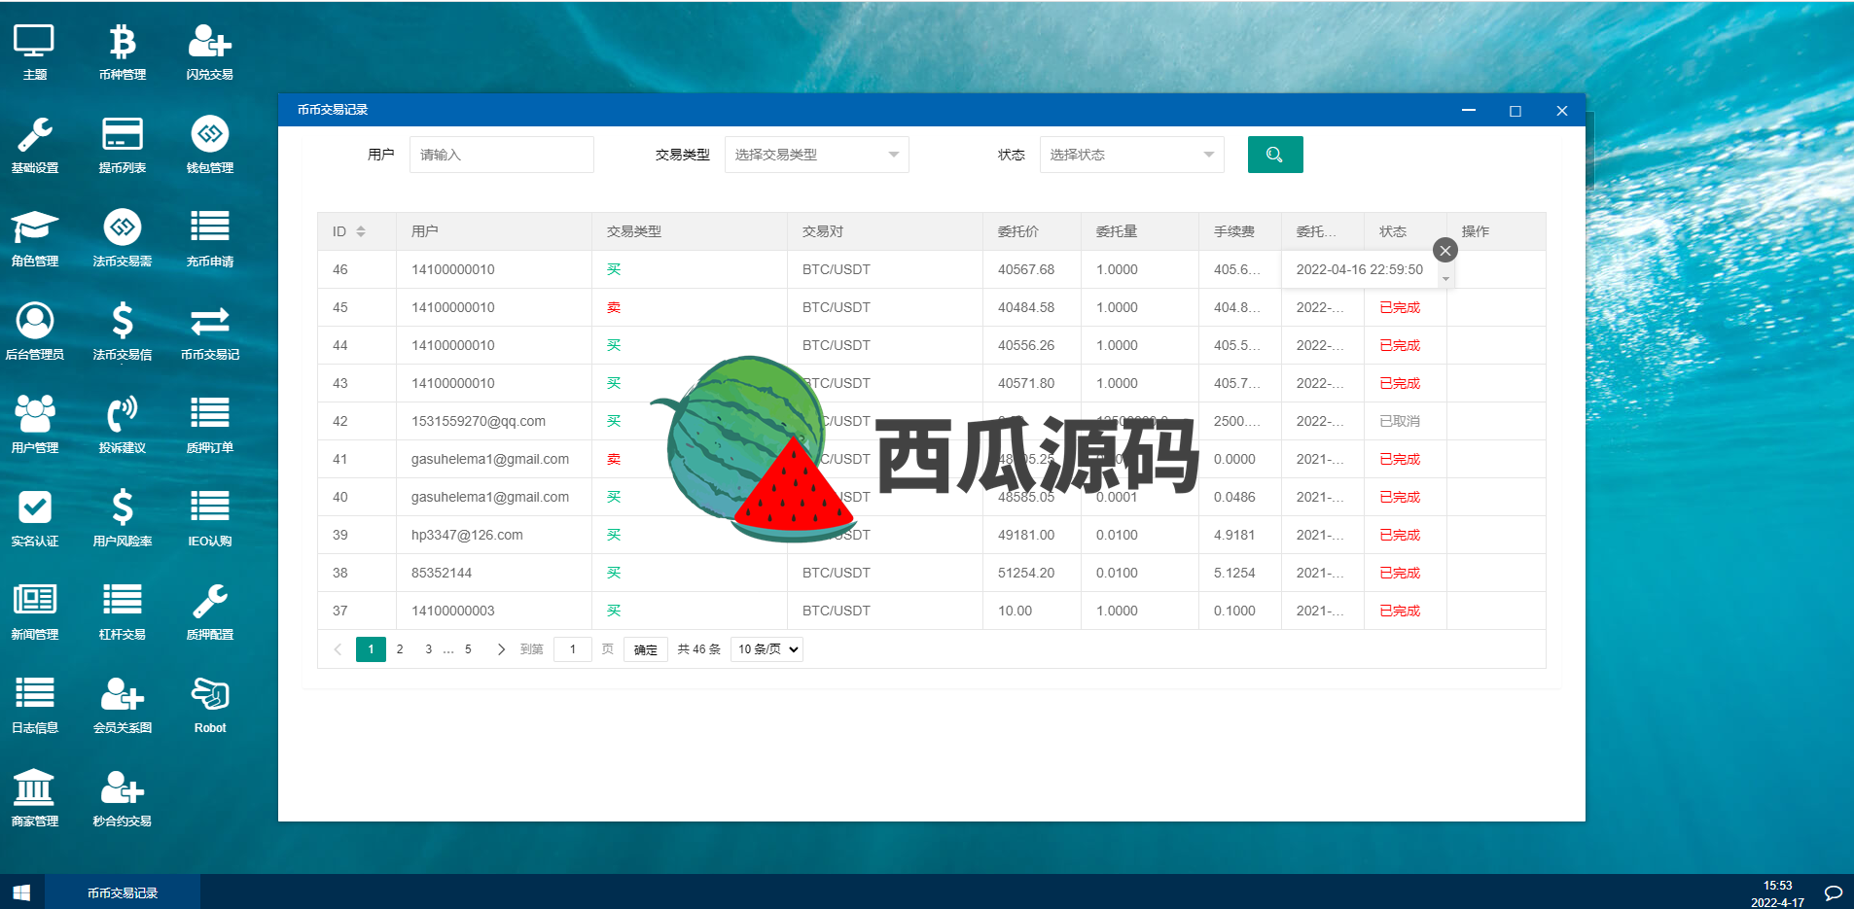Viewport: 1854px width, 909px height.
Task: Maximize the 币币交易记录 window
Action: pyautogui.click(x=1515, y=111)
